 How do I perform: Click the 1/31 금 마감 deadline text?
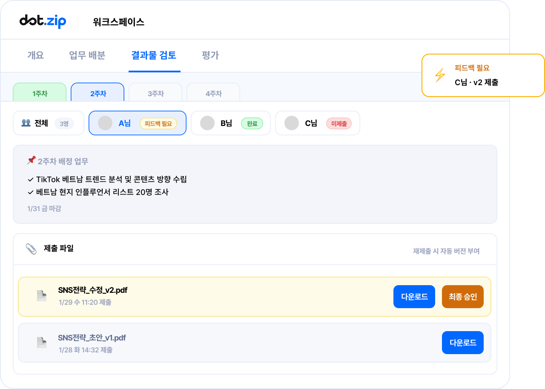click(44, 209)
